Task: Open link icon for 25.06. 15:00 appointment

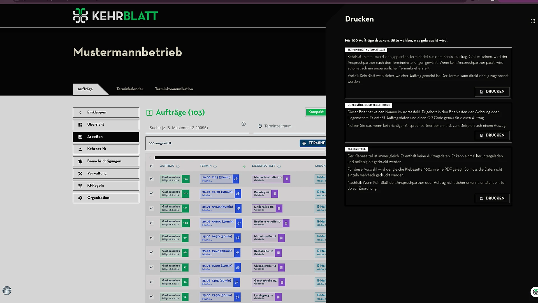Action: pyautogui.click(x=238, y=267)
